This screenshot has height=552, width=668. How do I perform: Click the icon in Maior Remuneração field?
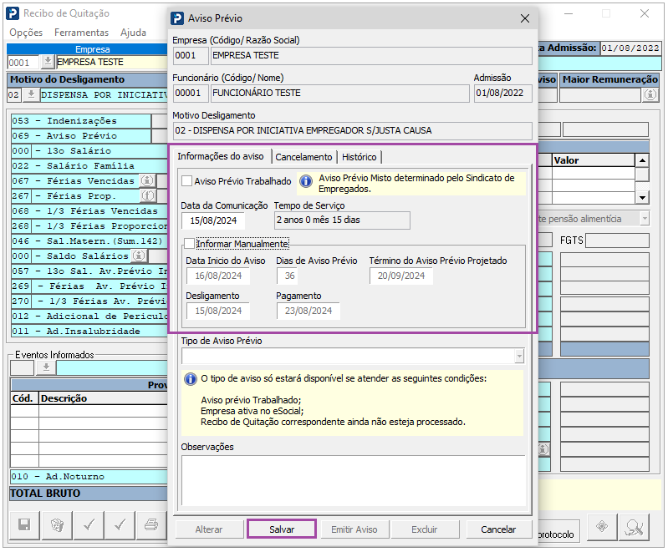point(650,94)
